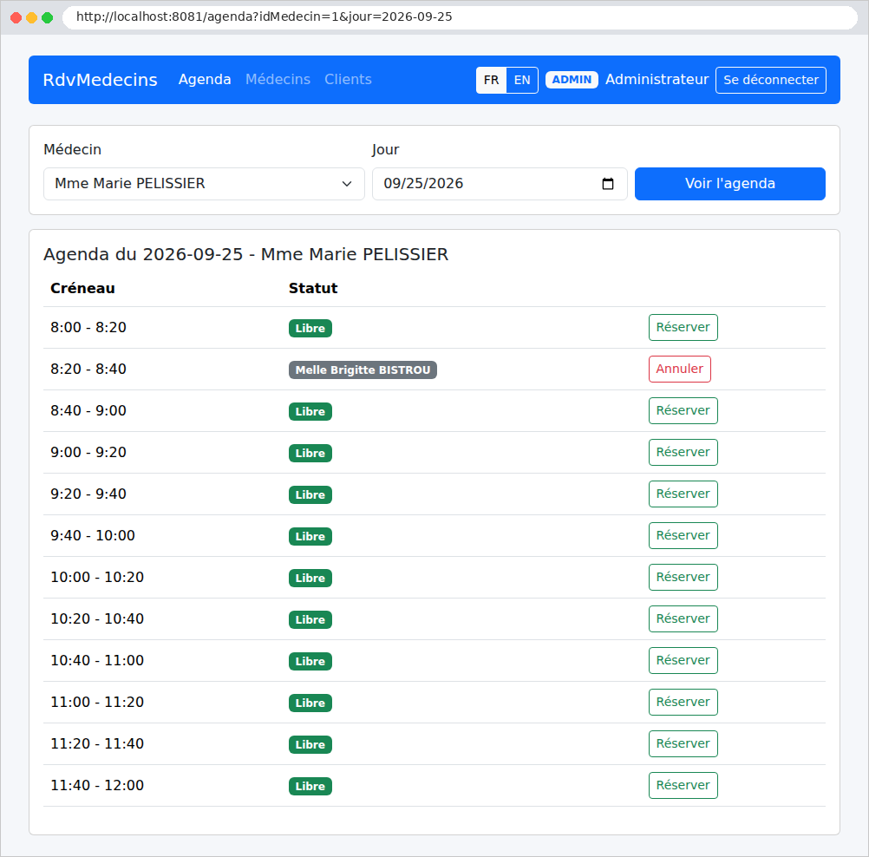The image size is (869, 857).
Task: Switch language to FR
Action: coord(491,80)
